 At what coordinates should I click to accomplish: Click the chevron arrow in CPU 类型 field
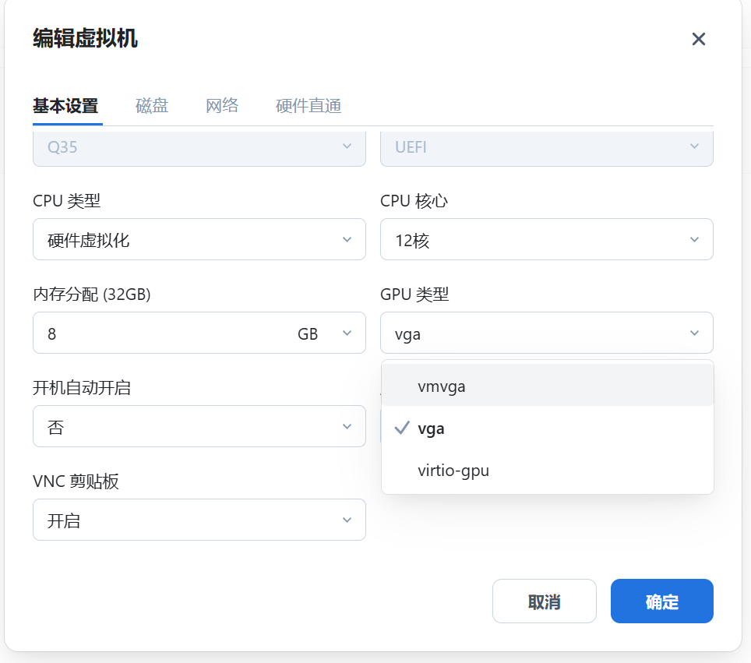click(347, 239)
